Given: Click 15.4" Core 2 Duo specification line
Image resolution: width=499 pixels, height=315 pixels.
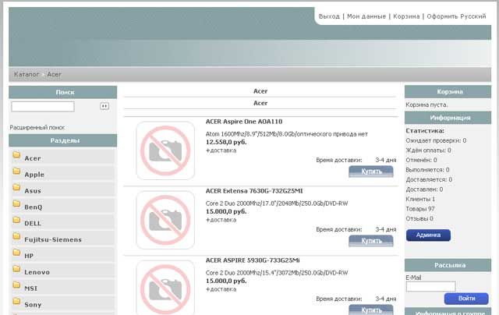Looking at the screenshot, I should click(277, 273).
